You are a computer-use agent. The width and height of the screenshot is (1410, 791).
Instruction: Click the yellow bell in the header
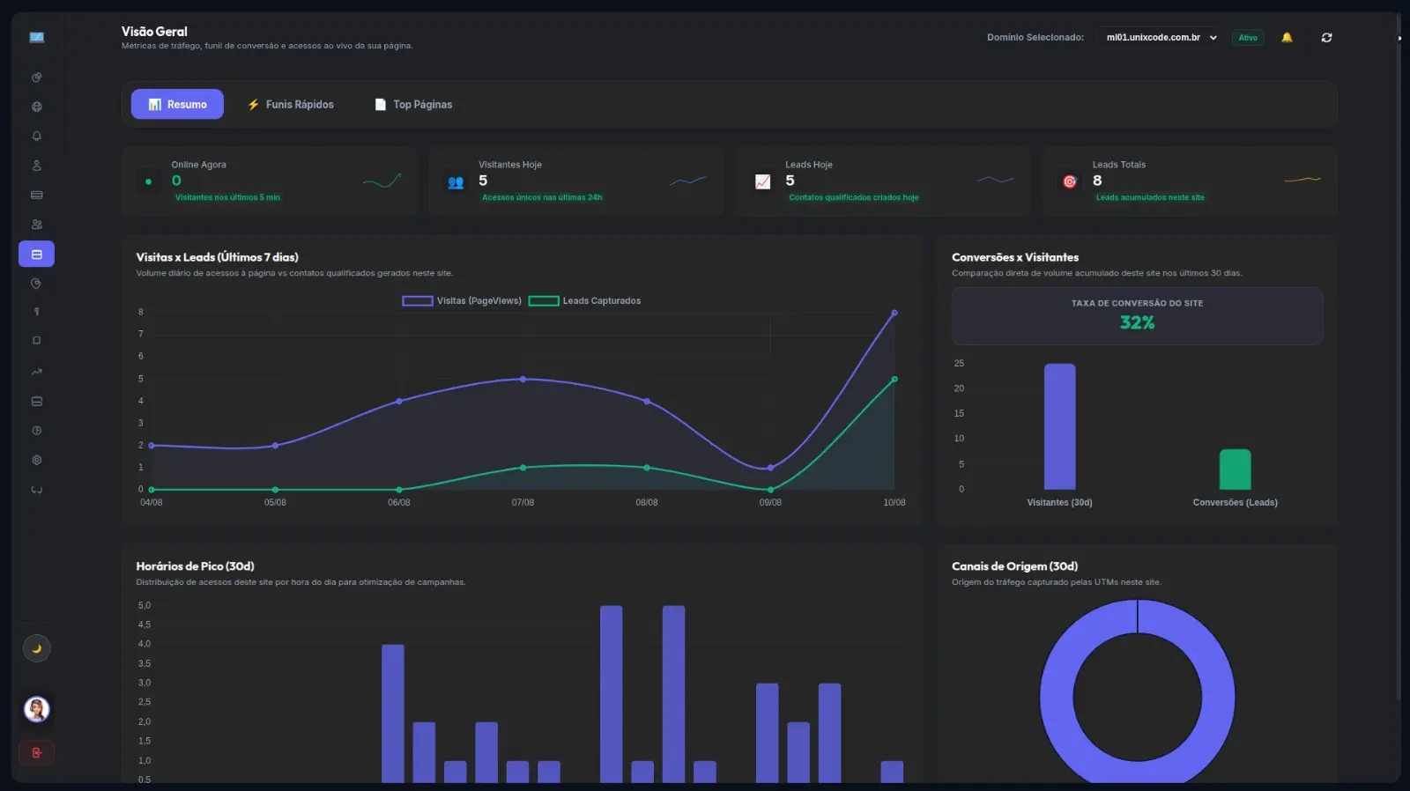[x=1287, y=37]
